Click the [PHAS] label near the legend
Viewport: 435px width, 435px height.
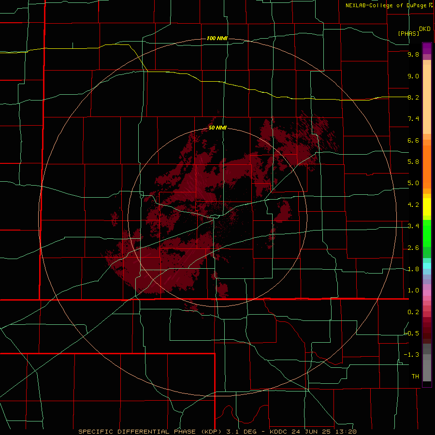[408, 33]
